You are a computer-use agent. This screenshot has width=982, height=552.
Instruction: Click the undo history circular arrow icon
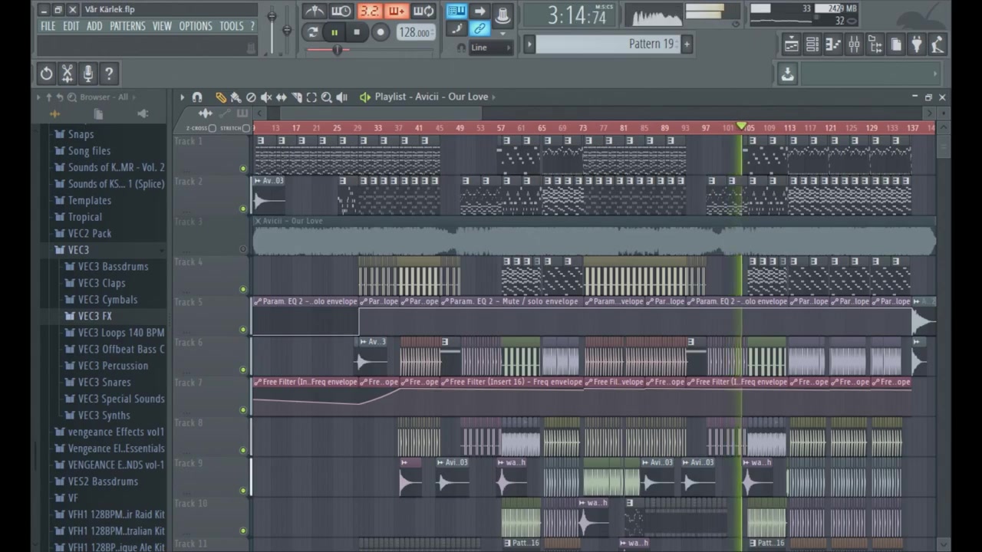click(x=47, y=74)
